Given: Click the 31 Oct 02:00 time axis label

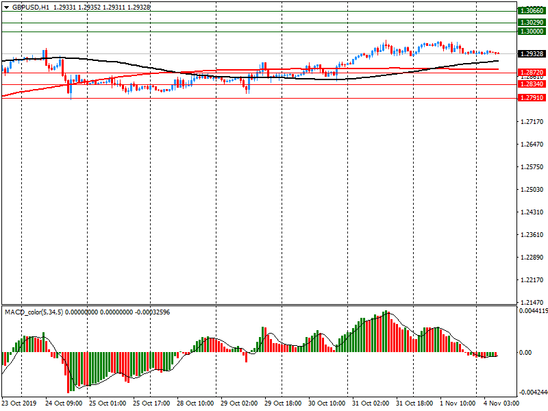Looking at the screenshot, I should tap(371, 403).
